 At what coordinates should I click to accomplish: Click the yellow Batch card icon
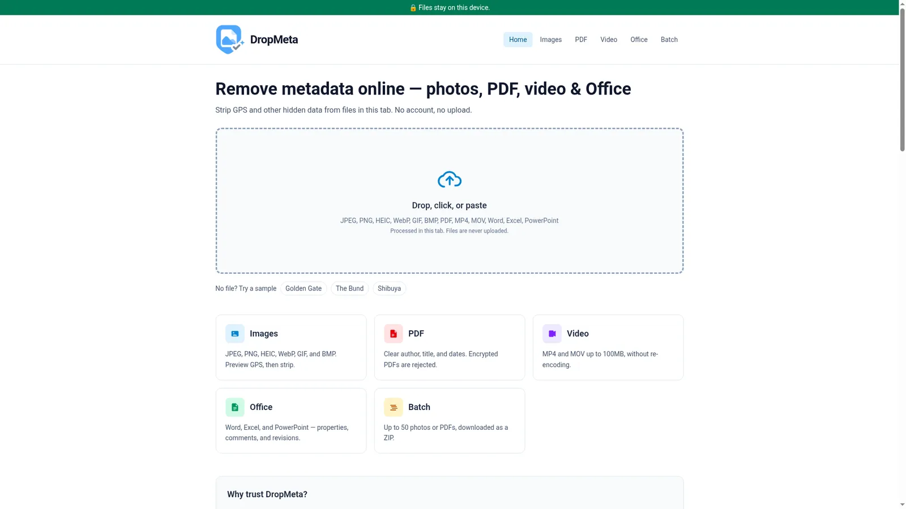click(394, 407)
